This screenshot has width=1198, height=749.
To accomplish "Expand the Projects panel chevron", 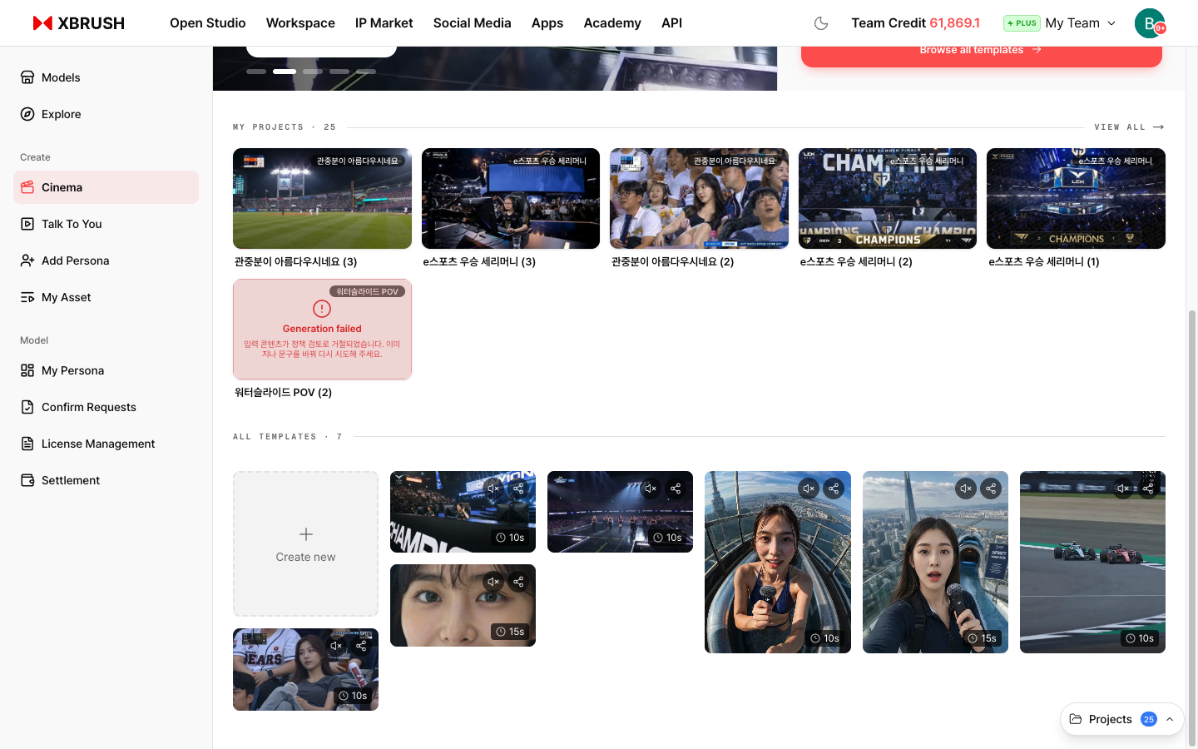I will [x=1170, y=719].
